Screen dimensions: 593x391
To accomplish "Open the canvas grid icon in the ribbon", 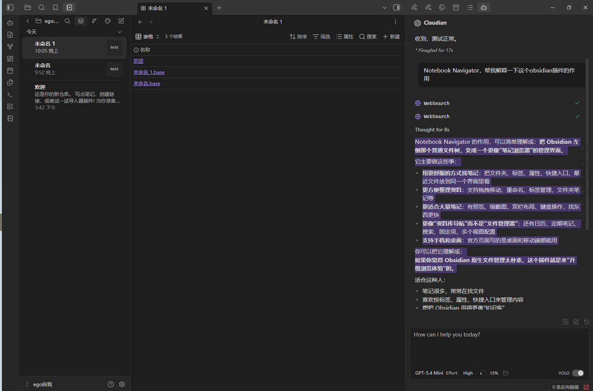I will tap(10, 59).
